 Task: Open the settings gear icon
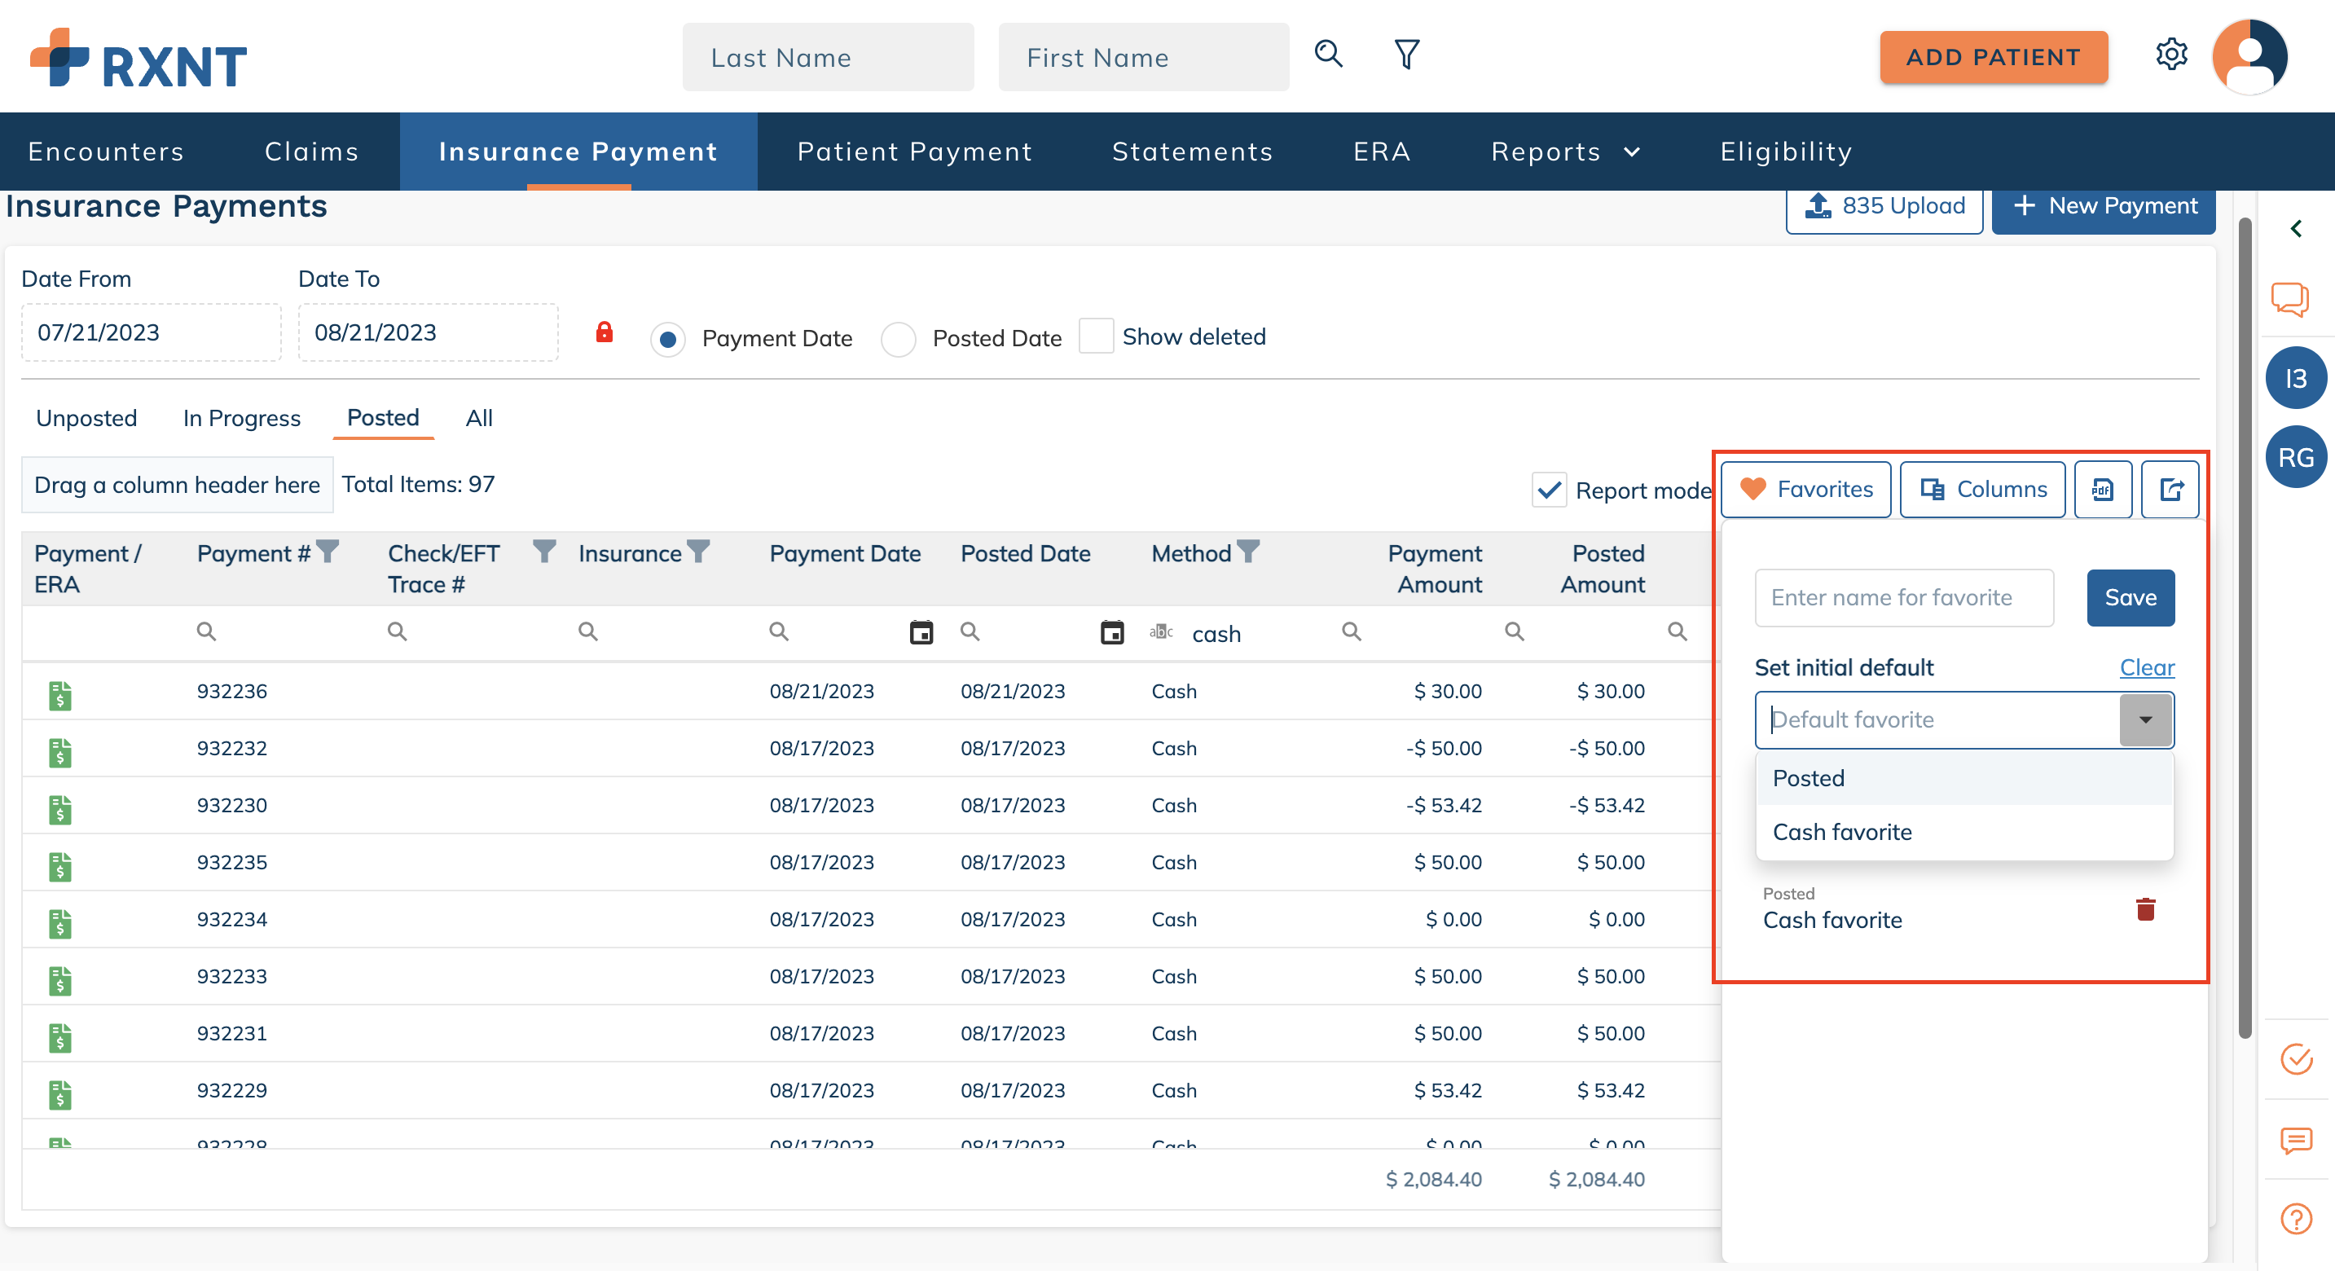[2171, 55]
